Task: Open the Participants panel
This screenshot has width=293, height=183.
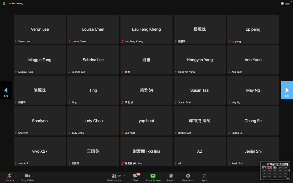Action: (114, 177)
